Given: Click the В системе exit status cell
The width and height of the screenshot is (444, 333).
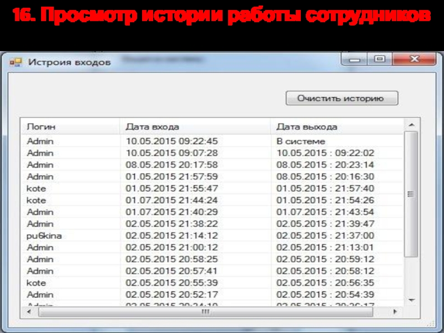Looking at the screenshot, I should [x=301, y=141].
